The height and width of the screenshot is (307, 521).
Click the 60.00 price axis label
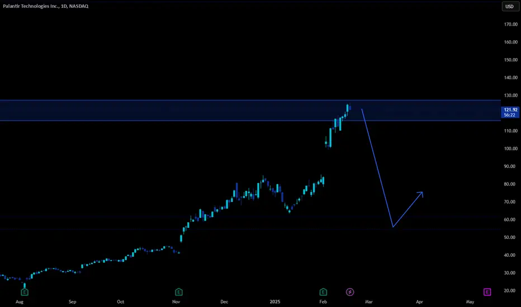pyautogui.click(x=510, y=220)
